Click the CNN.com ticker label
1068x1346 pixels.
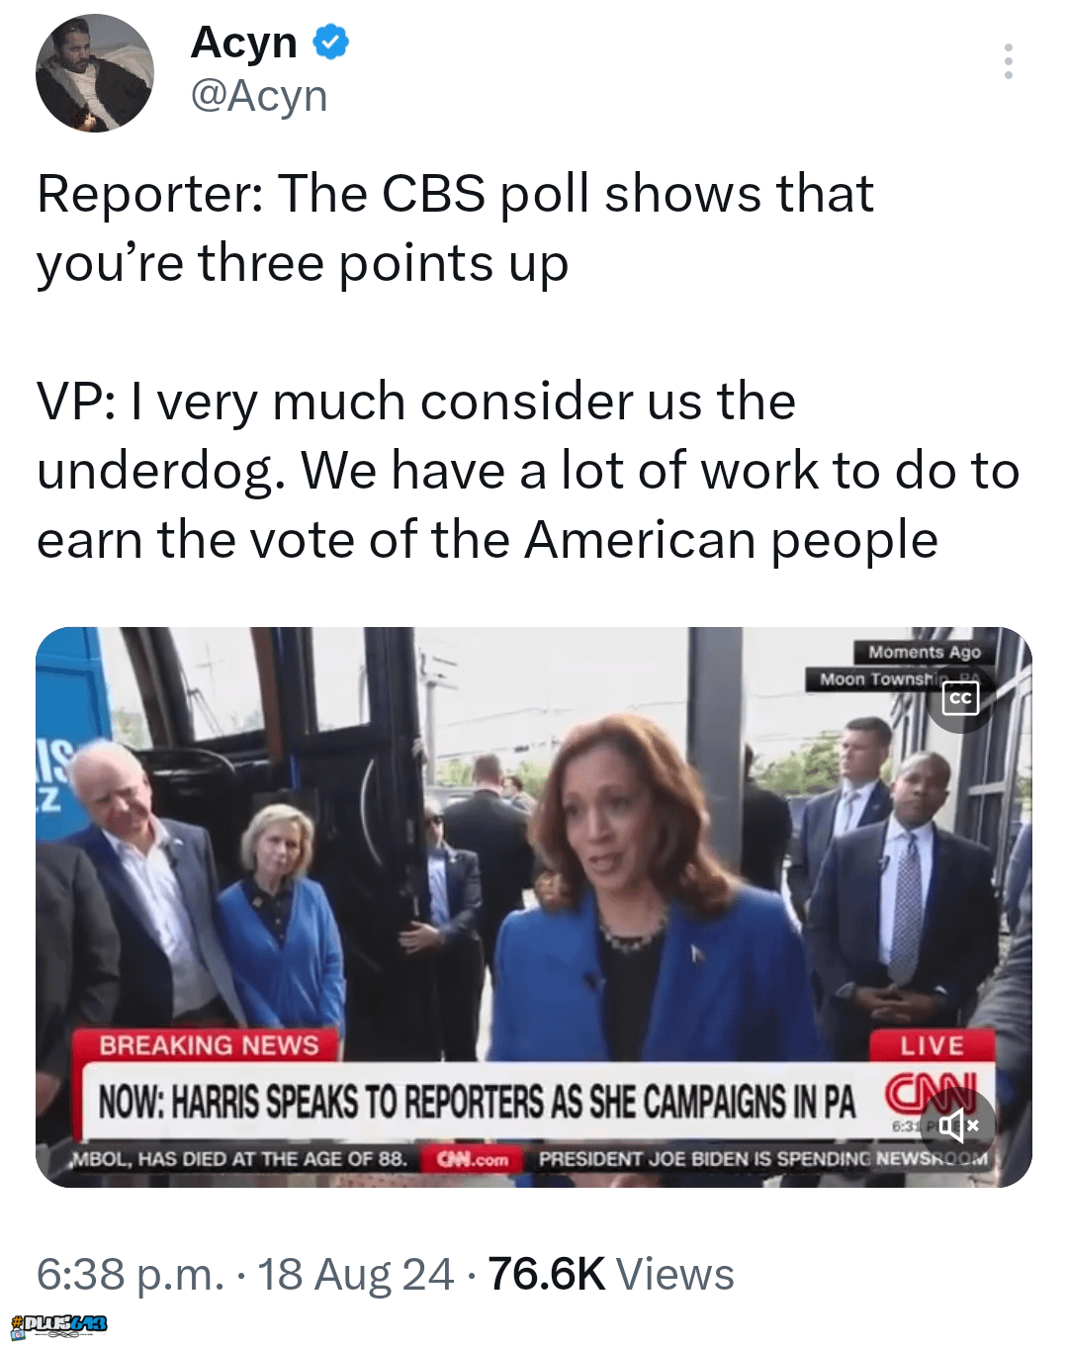[473, 1158]
